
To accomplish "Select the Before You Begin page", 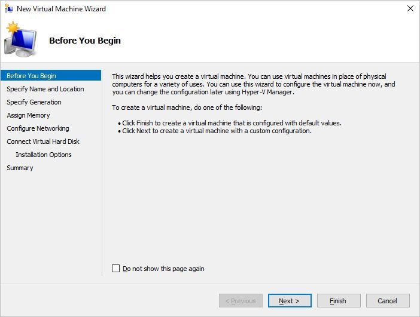I will pos(31,76).
